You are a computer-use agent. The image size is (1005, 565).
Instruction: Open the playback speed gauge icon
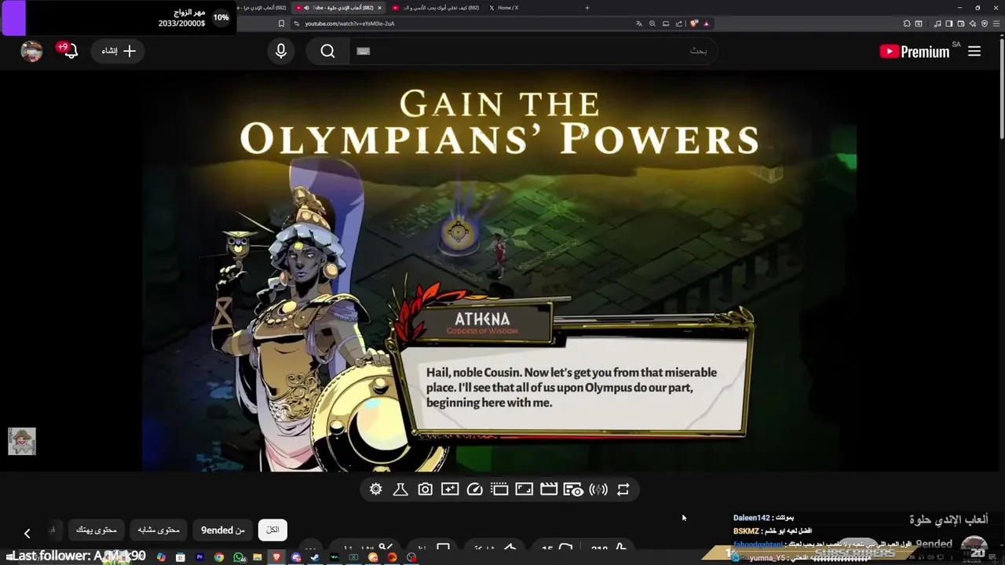pyautogui.click(x=474, y=490)
